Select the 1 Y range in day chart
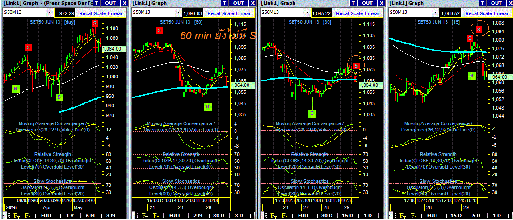This screenshot has width=513, height=220. tap(69, 216)
